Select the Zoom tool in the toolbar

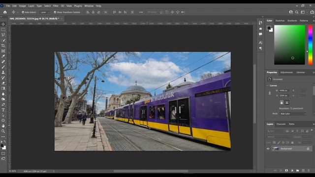click(3, 131)
